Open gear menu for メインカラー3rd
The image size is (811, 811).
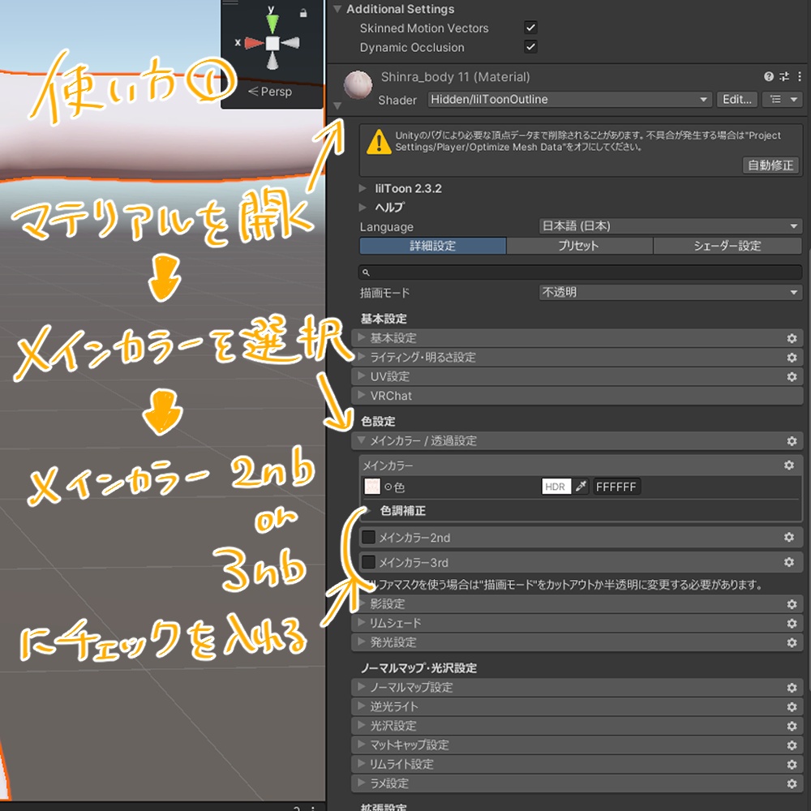[x=789, y=562]
